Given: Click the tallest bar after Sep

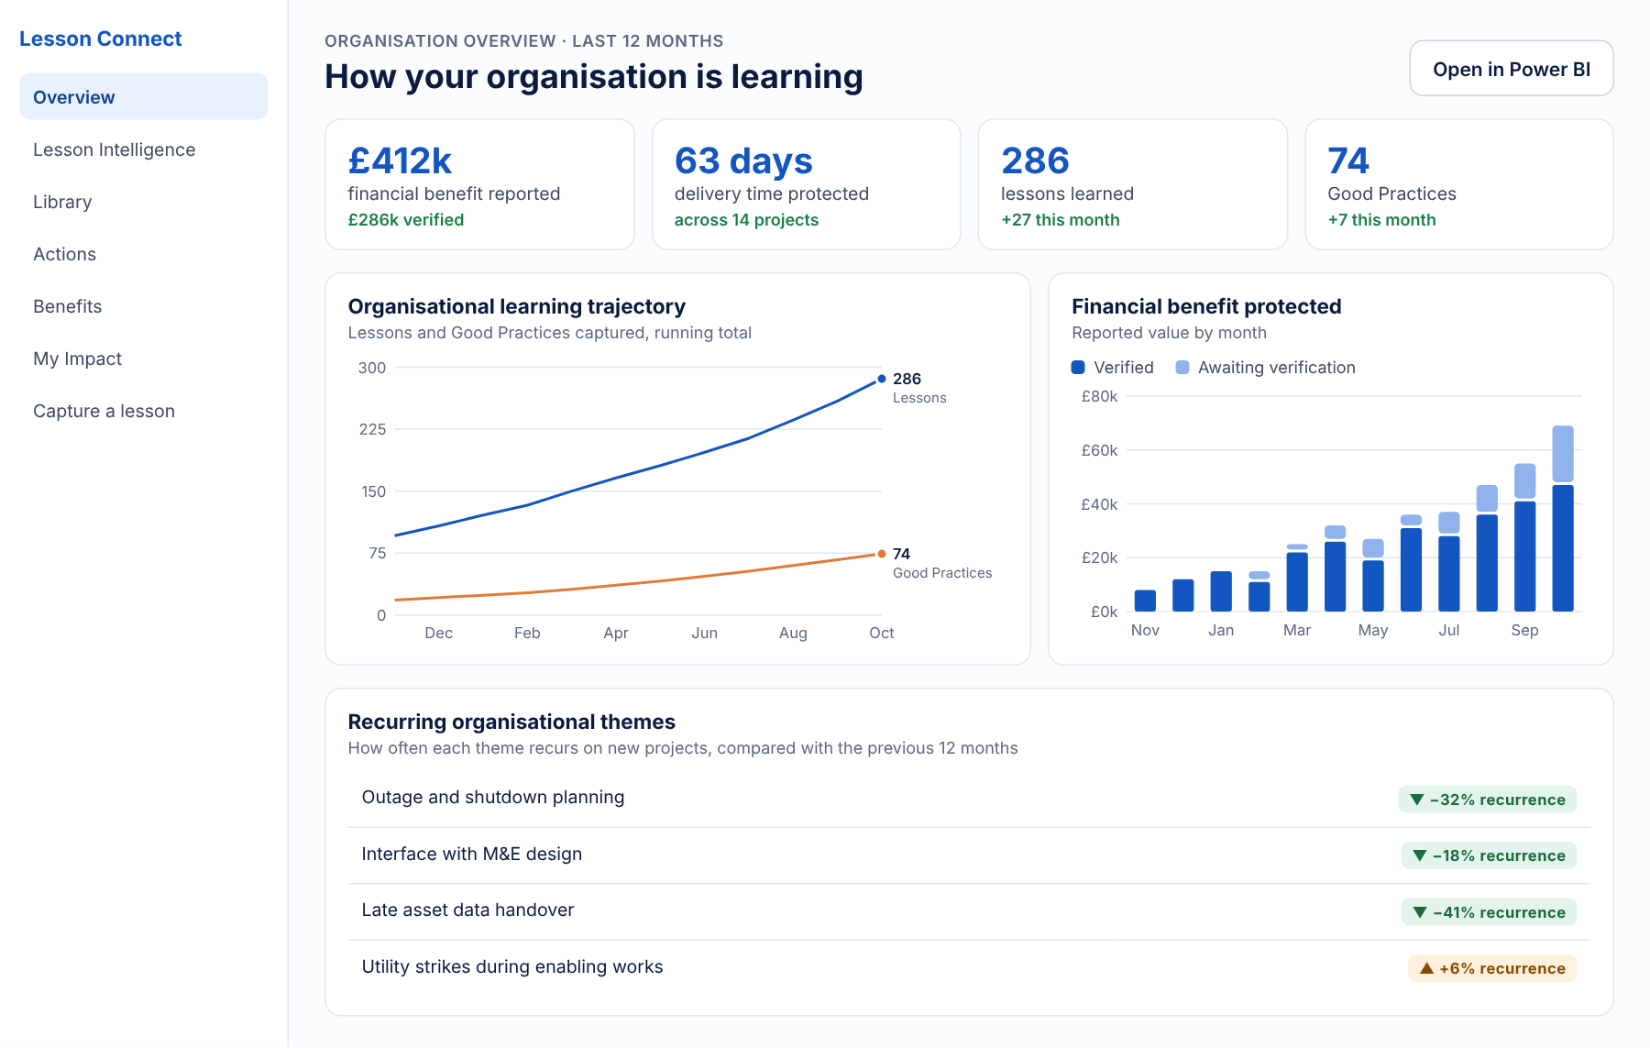Looking at the screenshot, I should tap(1563, 518).
